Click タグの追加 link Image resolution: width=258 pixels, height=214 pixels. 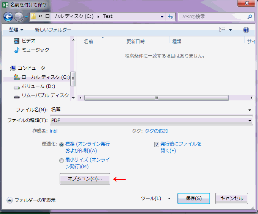tap(156, 131)
